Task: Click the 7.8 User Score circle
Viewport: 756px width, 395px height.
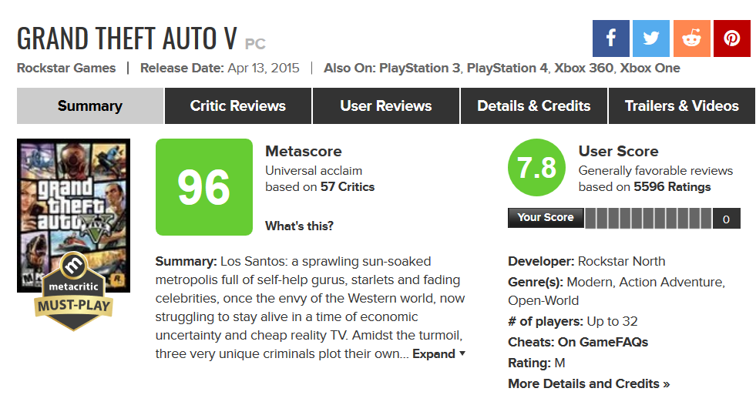Action: 536,168
